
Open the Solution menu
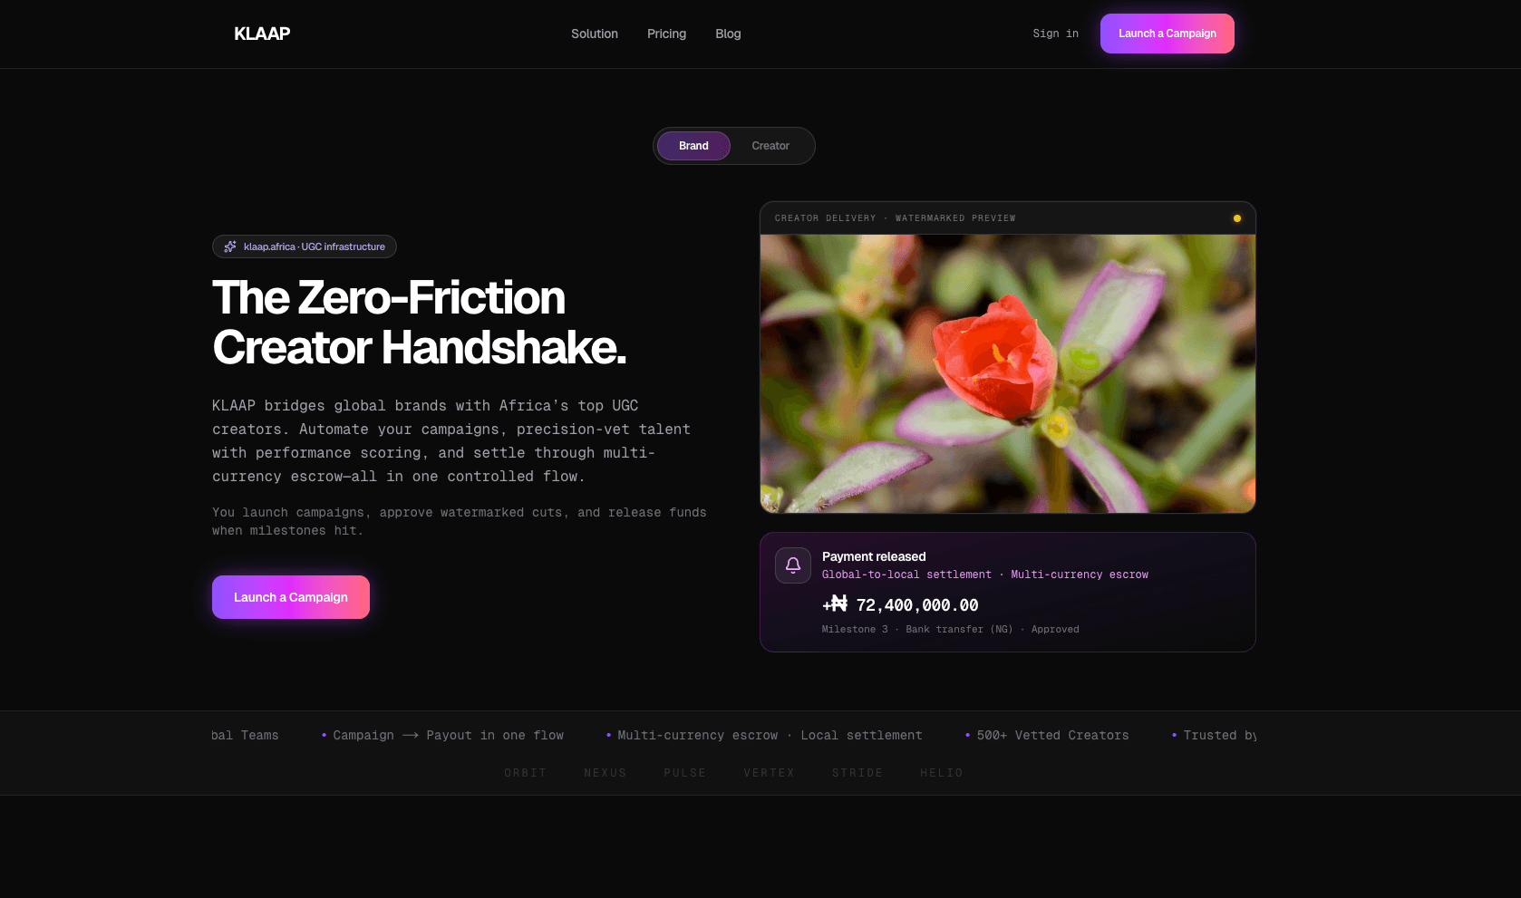[x=595, y=34]
